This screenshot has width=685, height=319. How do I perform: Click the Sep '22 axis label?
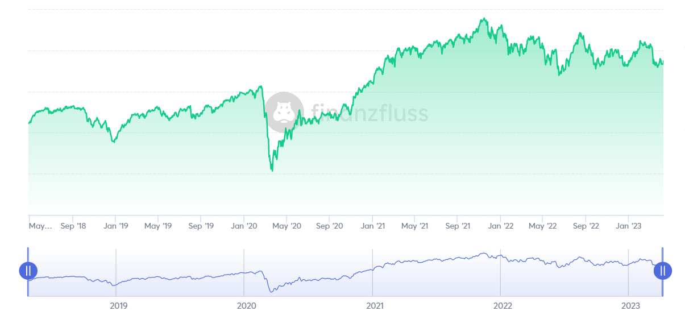[586, 226]
